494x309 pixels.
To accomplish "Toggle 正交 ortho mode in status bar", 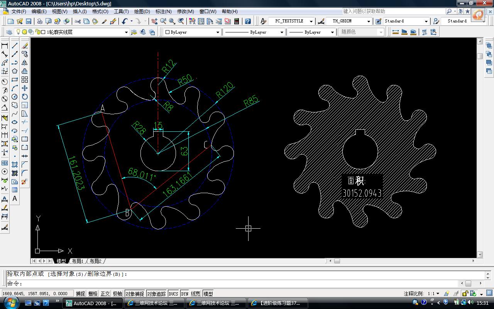I will point(105,294).
